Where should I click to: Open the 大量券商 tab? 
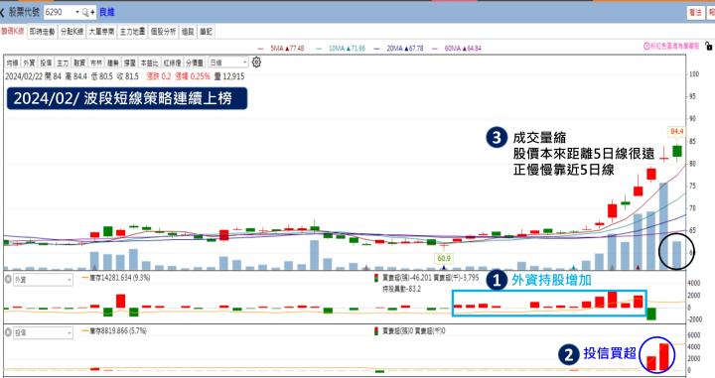coord(101,32)
